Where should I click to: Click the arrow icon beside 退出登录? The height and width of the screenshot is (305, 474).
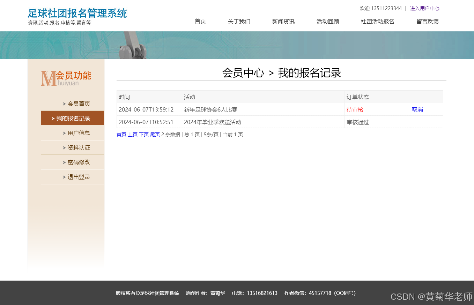(x=64, y=177)
